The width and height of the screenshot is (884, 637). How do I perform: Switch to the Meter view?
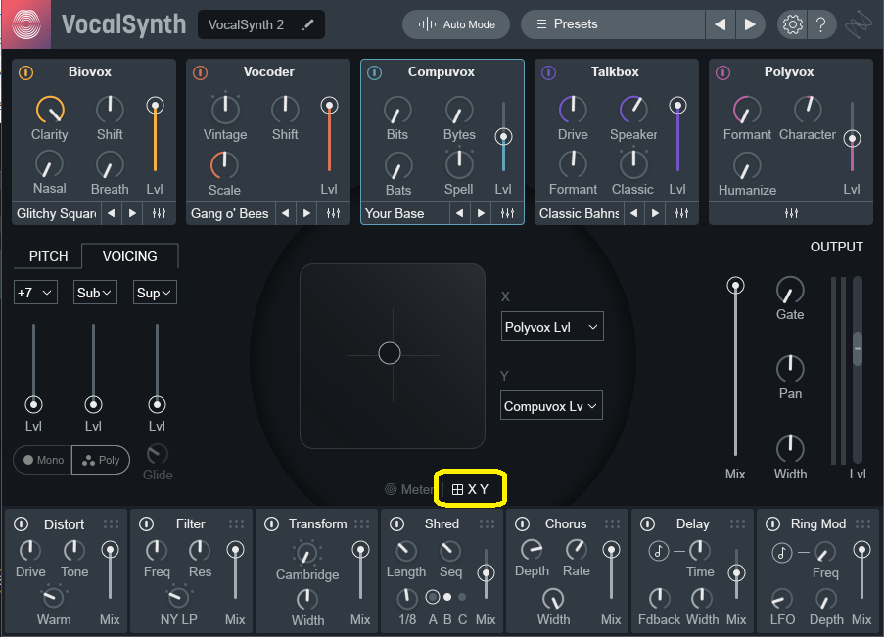coord(409,489)
